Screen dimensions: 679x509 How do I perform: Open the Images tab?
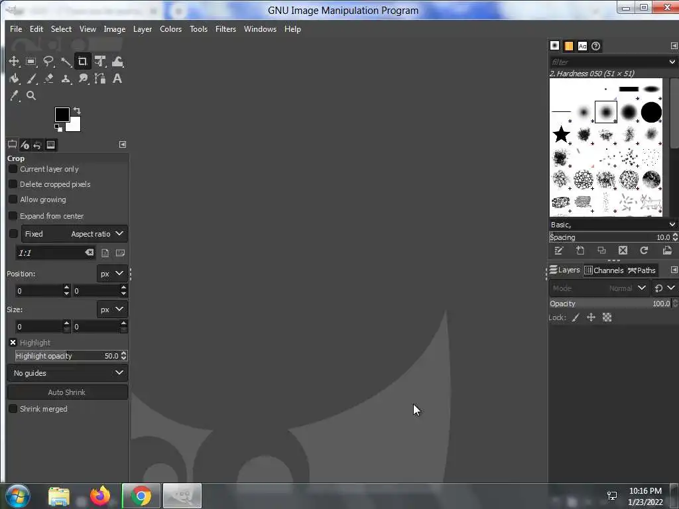click(50, 144)
